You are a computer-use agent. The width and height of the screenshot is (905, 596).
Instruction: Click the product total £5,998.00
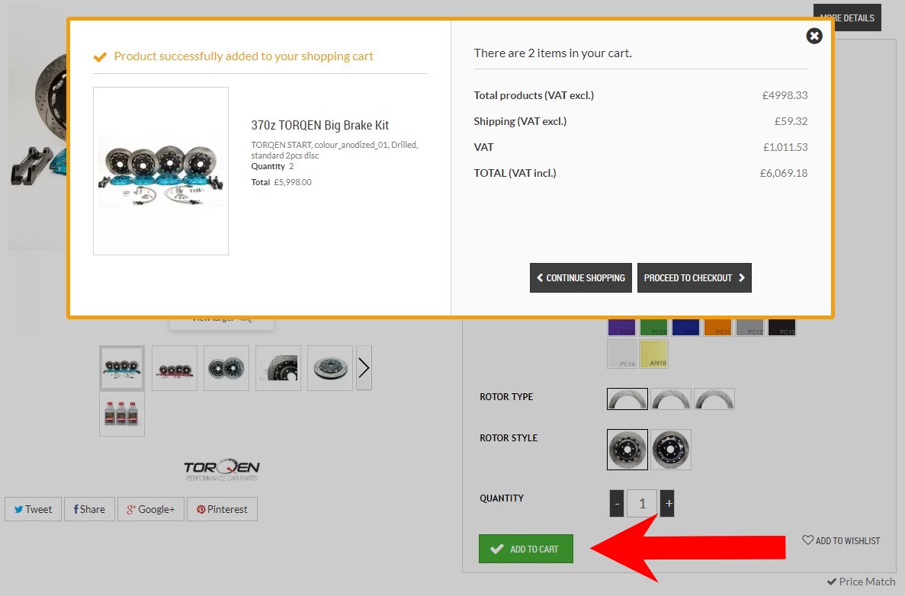(293, 182)
